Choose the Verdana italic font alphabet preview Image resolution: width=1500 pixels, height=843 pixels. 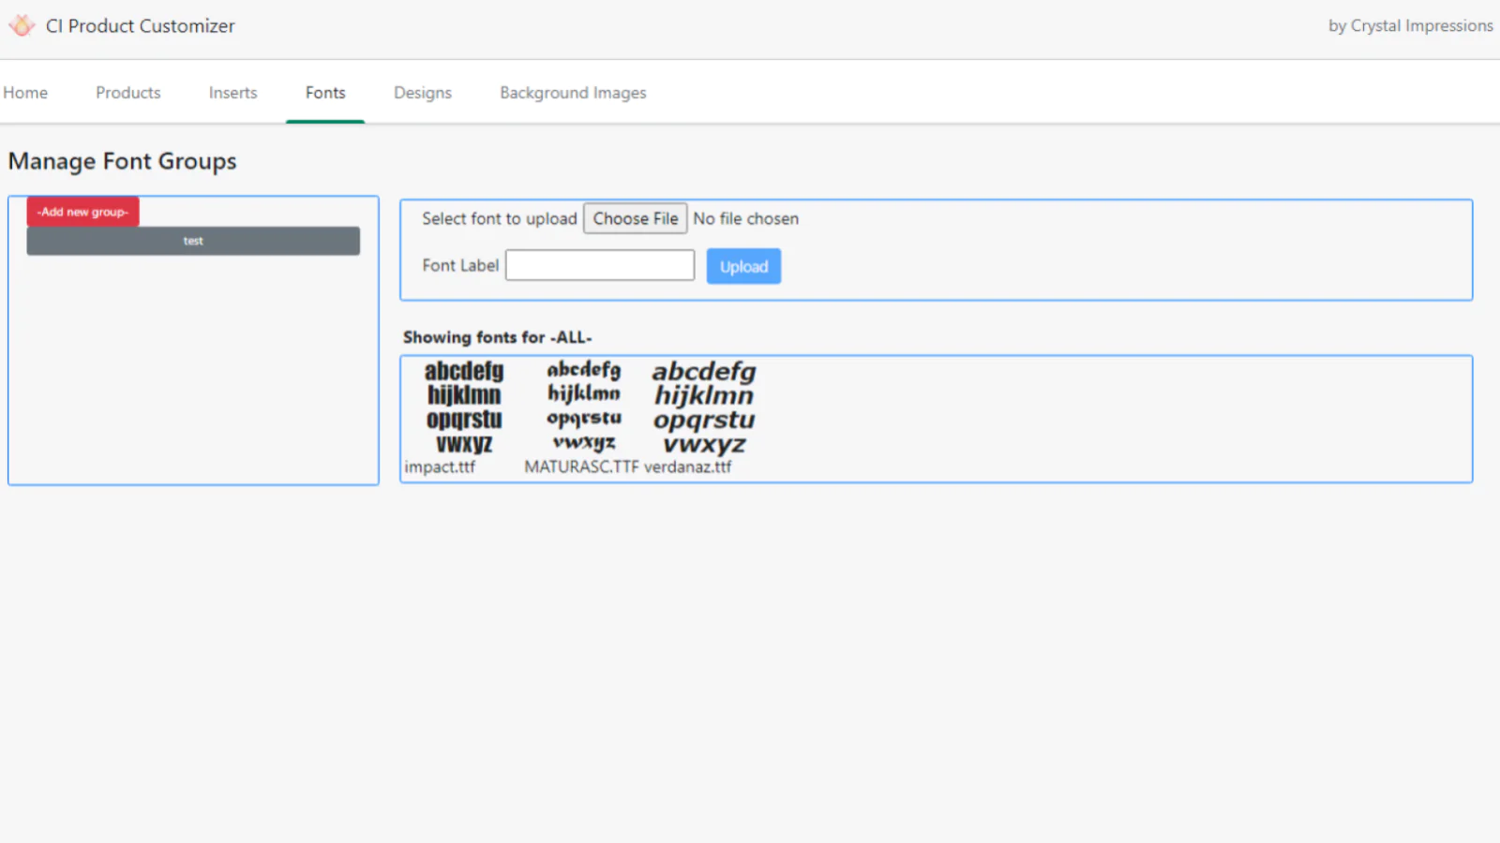[x=704, y=407]
